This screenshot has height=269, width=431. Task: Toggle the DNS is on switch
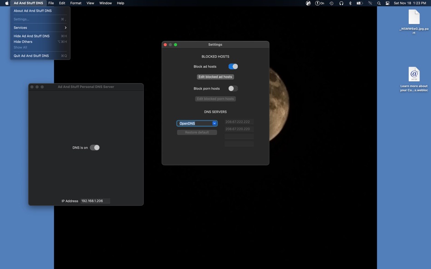coord(94,148)
